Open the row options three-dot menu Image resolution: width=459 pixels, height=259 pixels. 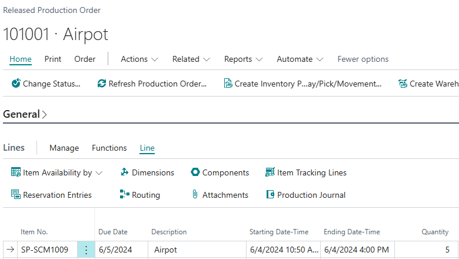pyautogui.click(x=86, y=250)
